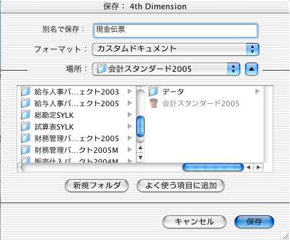Image resolution: width=290 pixels, height=240 pixels.
Task: Click the horizontal scrollbar left arrow
Action: tap(249, 168)
